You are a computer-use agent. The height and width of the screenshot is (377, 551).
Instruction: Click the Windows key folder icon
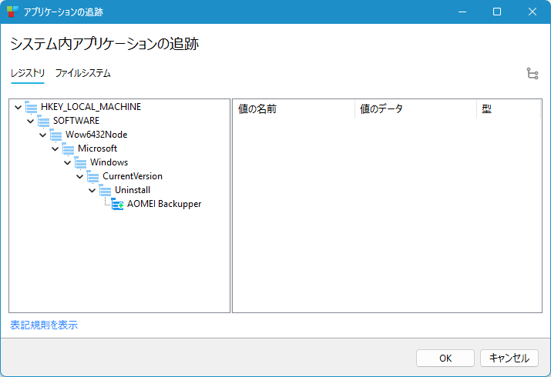(81, 162)
